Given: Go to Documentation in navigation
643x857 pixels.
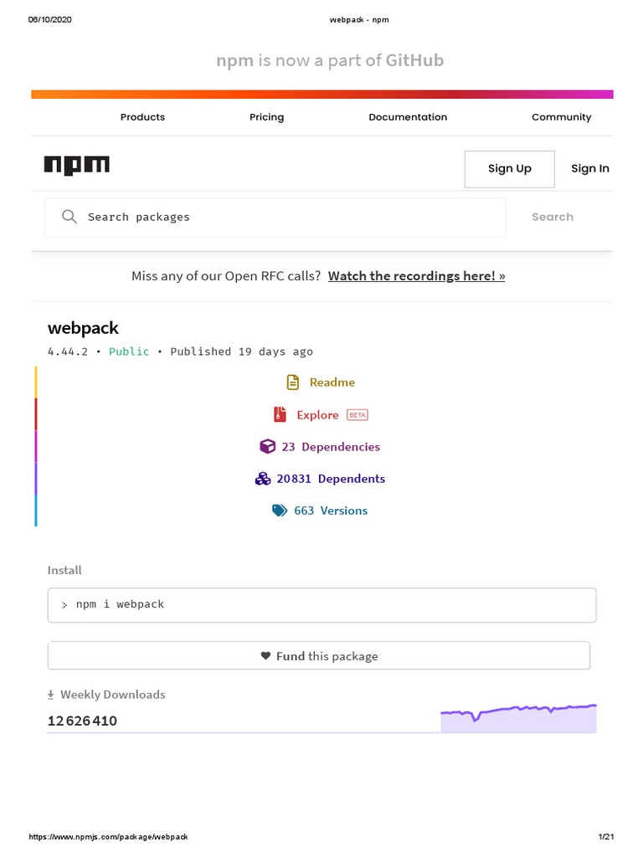Looking at the screenshot, I should pyautogui.click(x=408, y=117).
